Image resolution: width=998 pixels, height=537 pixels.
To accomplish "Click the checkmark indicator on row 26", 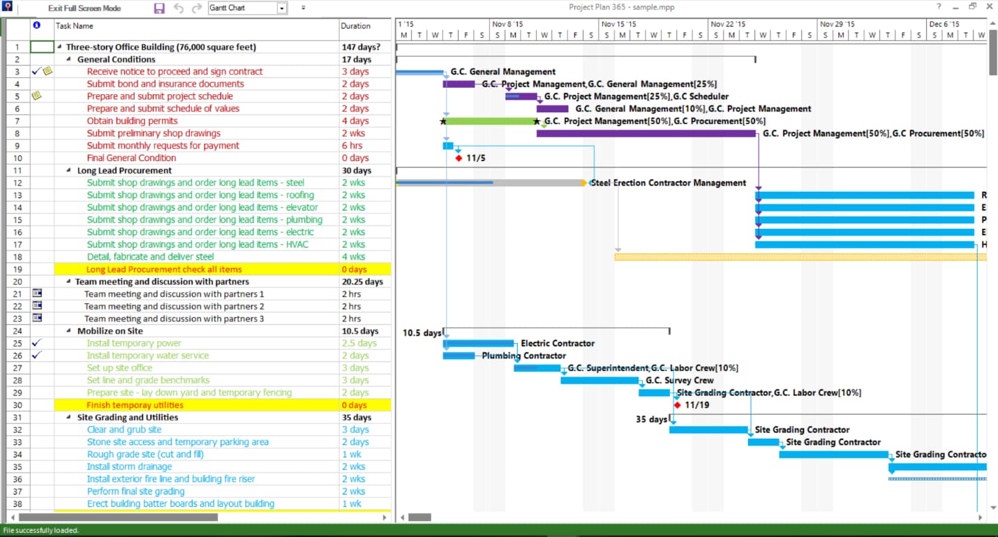I will point(37,355).
